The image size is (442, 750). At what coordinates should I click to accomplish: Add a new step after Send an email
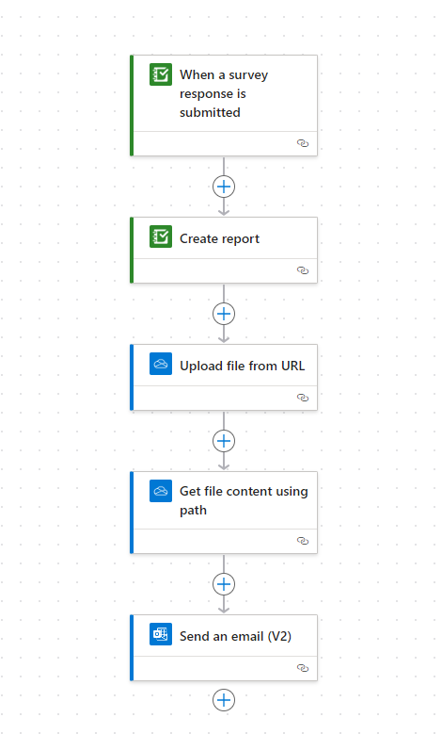pyautogui.click(x=224, y=700)
